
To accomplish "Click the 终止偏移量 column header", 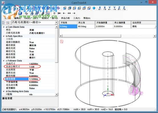I will coord(122,23).
